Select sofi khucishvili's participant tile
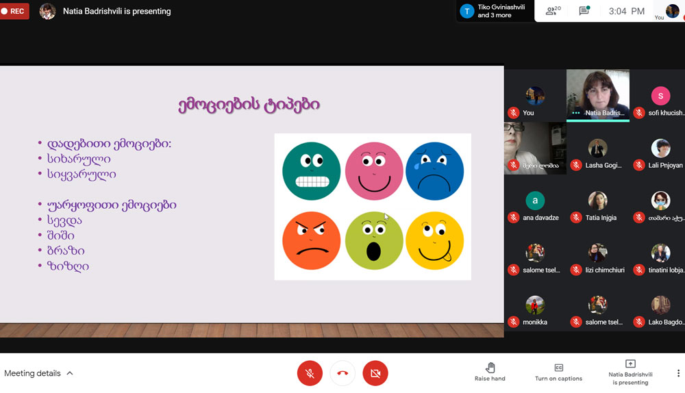 [660, 96]
